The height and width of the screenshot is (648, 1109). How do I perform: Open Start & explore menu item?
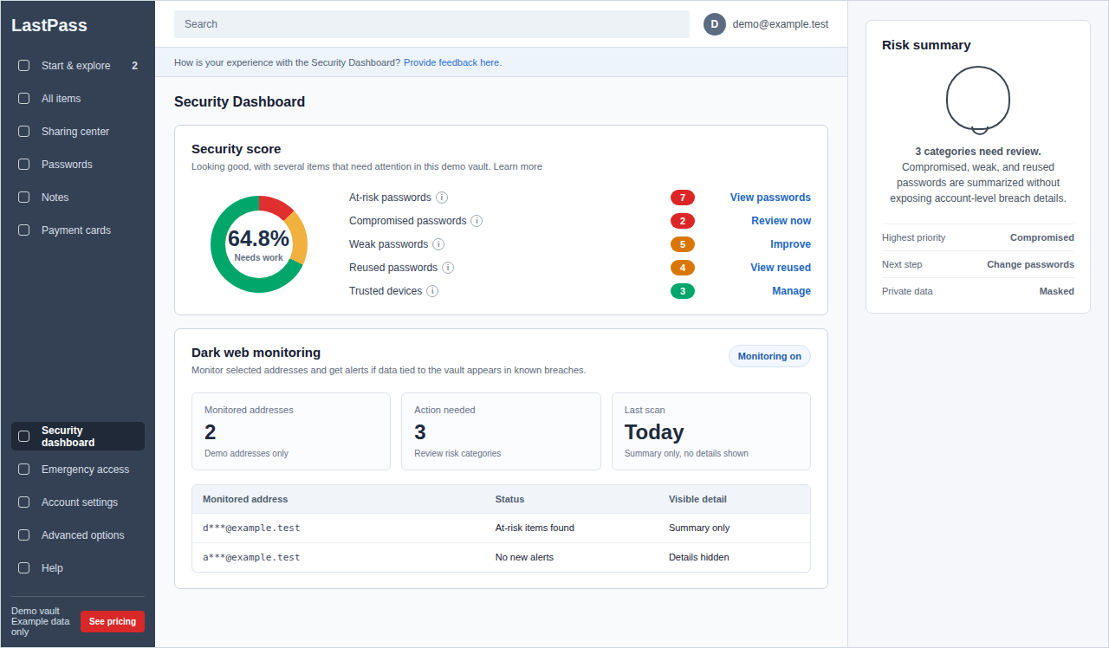point(78,66)
